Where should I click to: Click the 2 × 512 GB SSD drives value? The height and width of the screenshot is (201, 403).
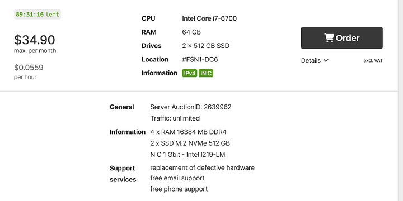point(205,46)
